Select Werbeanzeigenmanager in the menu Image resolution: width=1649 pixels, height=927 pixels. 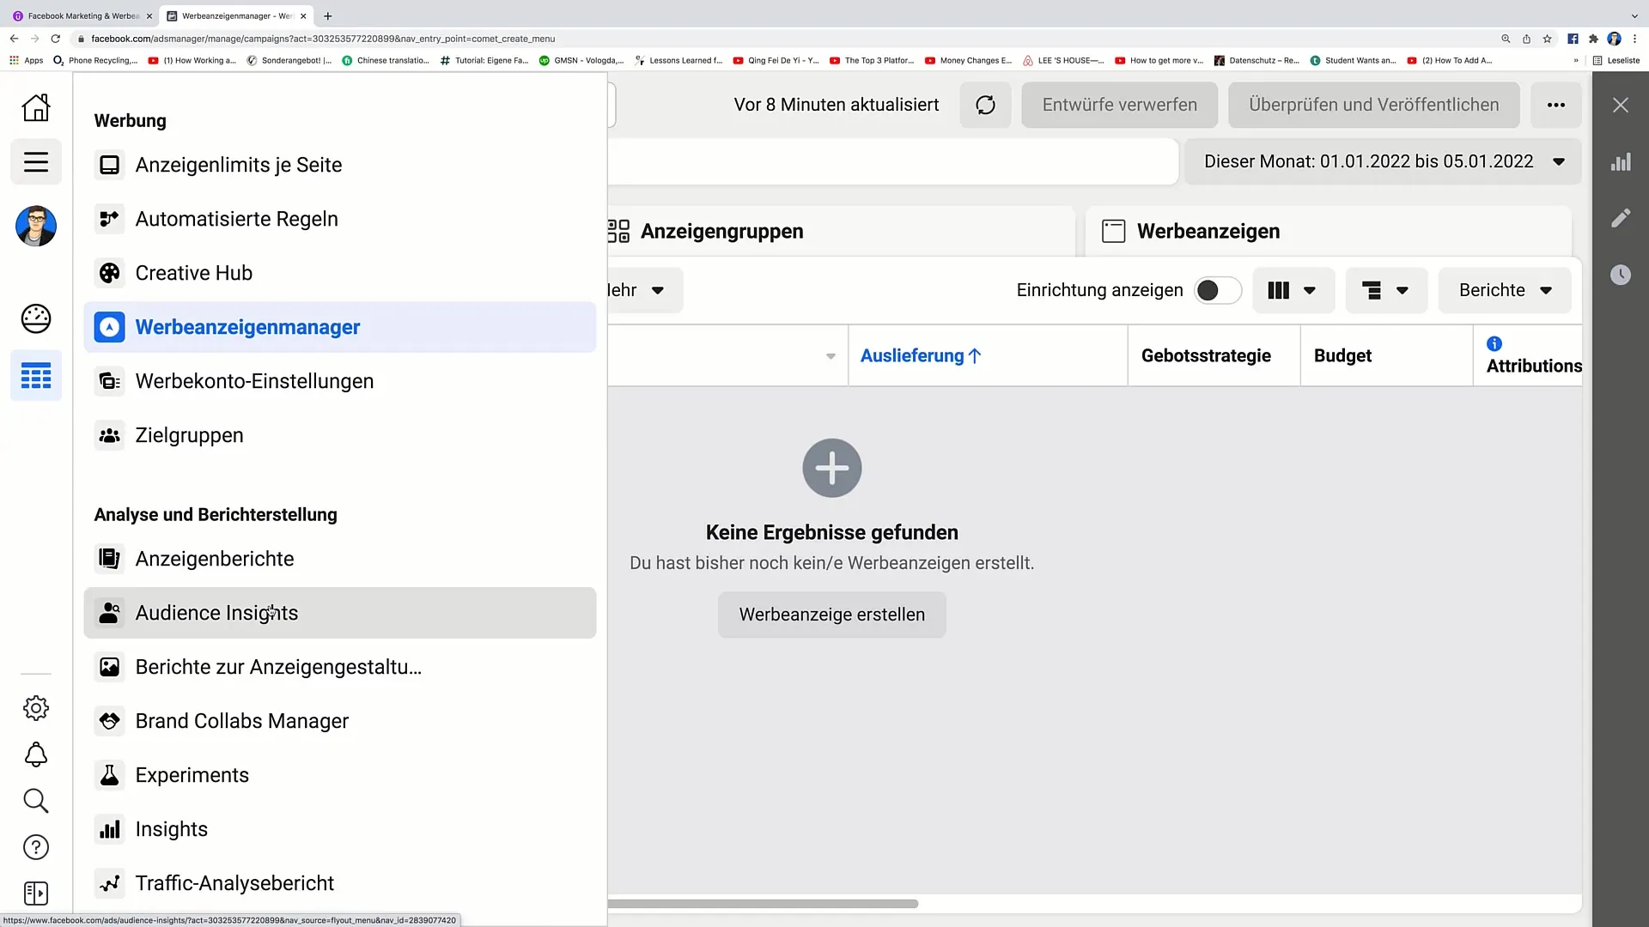[340, 327]
